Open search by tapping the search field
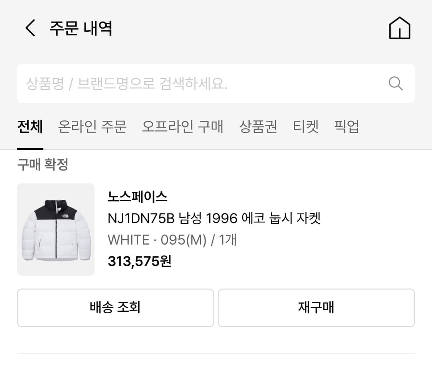This screenshot has height=365, width=432. coord(215,84)
